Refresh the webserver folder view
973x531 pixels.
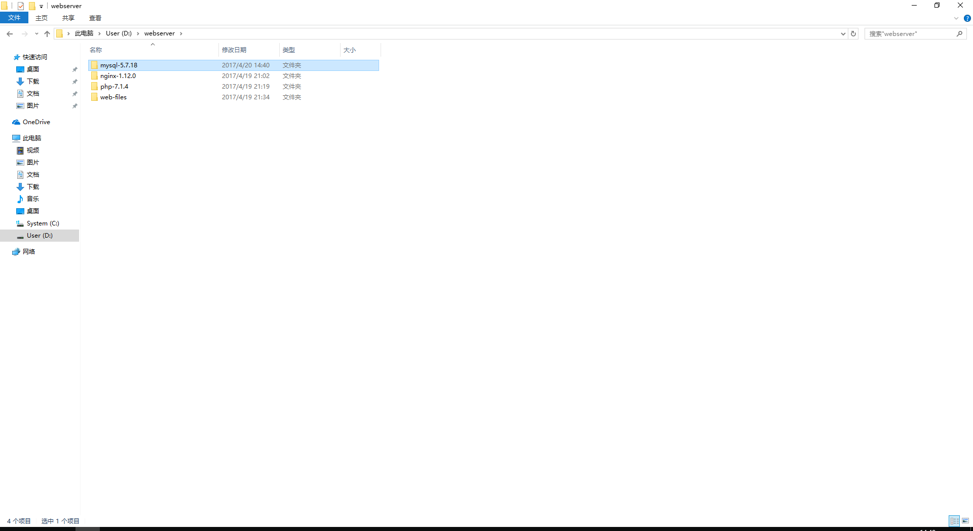tap(853, 33)
